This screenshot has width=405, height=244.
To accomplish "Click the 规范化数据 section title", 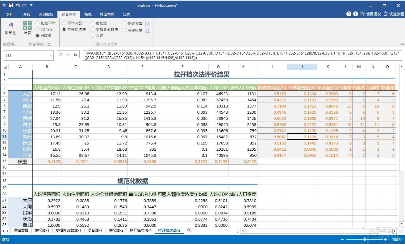I will pos(132,181).
